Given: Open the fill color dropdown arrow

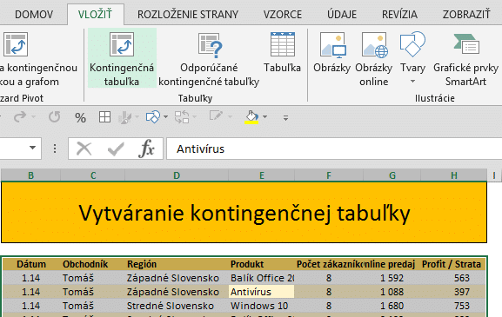Looking at the screenshot, I should pyautogui.click(x=264, y=117).
